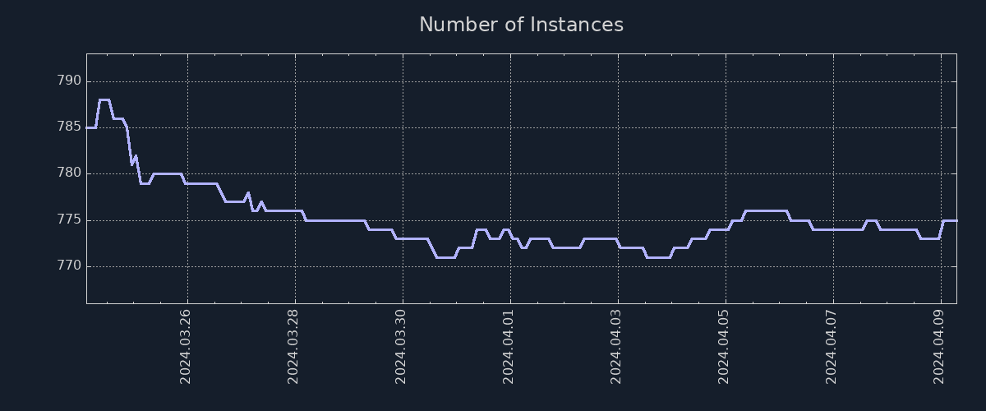Click the "Number of Instances" chart title
986x411 pixels.
(521, 25)
